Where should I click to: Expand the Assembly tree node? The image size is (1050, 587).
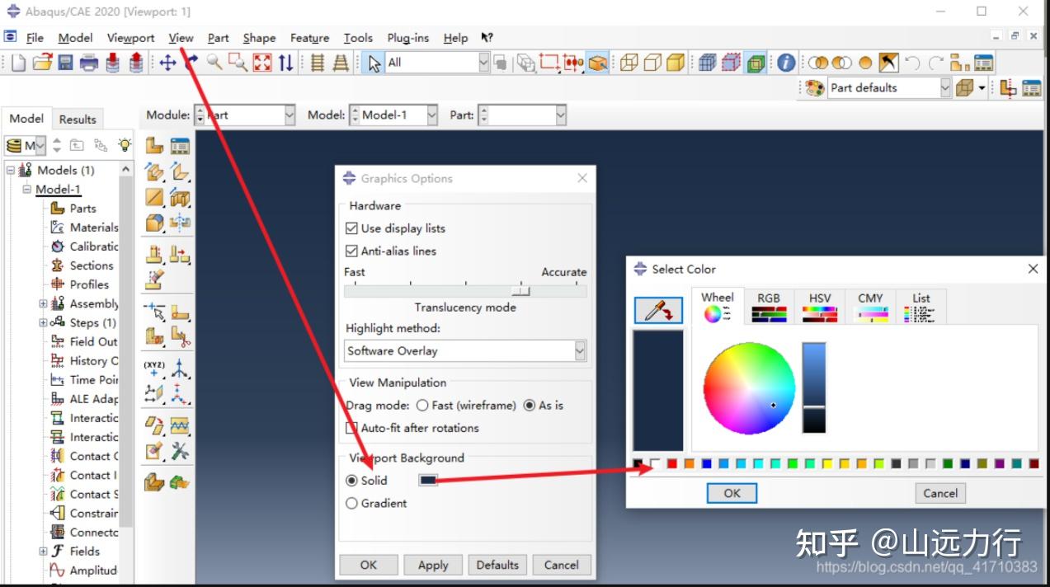43,303
